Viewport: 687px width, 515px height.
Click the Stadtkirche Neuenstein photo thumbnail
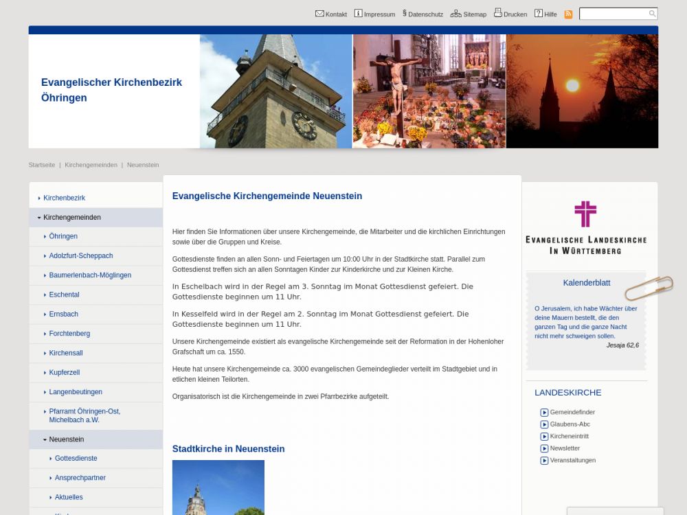point(218,488)
